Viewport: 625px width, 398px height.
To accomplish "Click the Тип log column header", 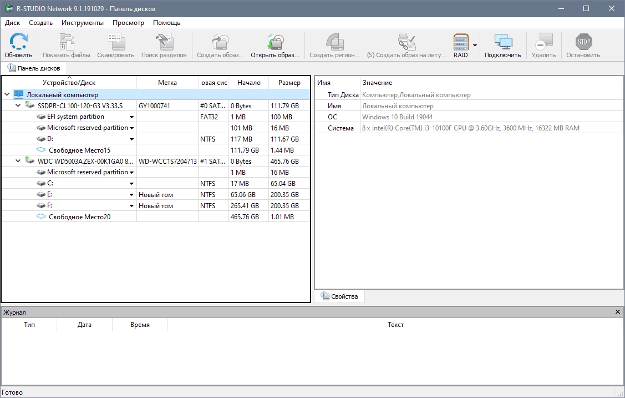I will tap(29, 325).
